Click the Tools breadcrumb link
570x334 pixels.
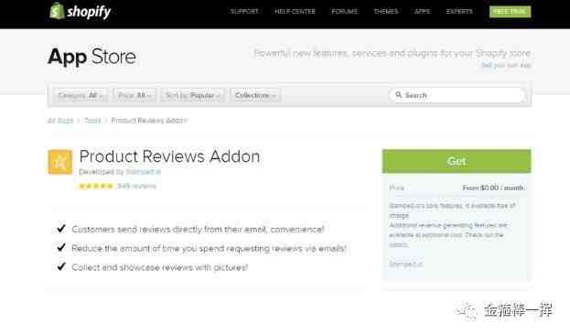click(x=92, y=121)
